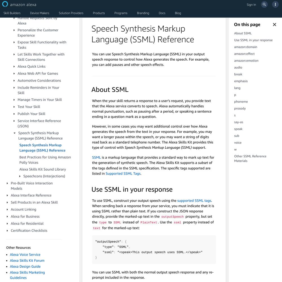The height and width of the screenshot is (282, 282).
Task: Expand Alexa Quick Links arrow
Action: pos(14,67)
